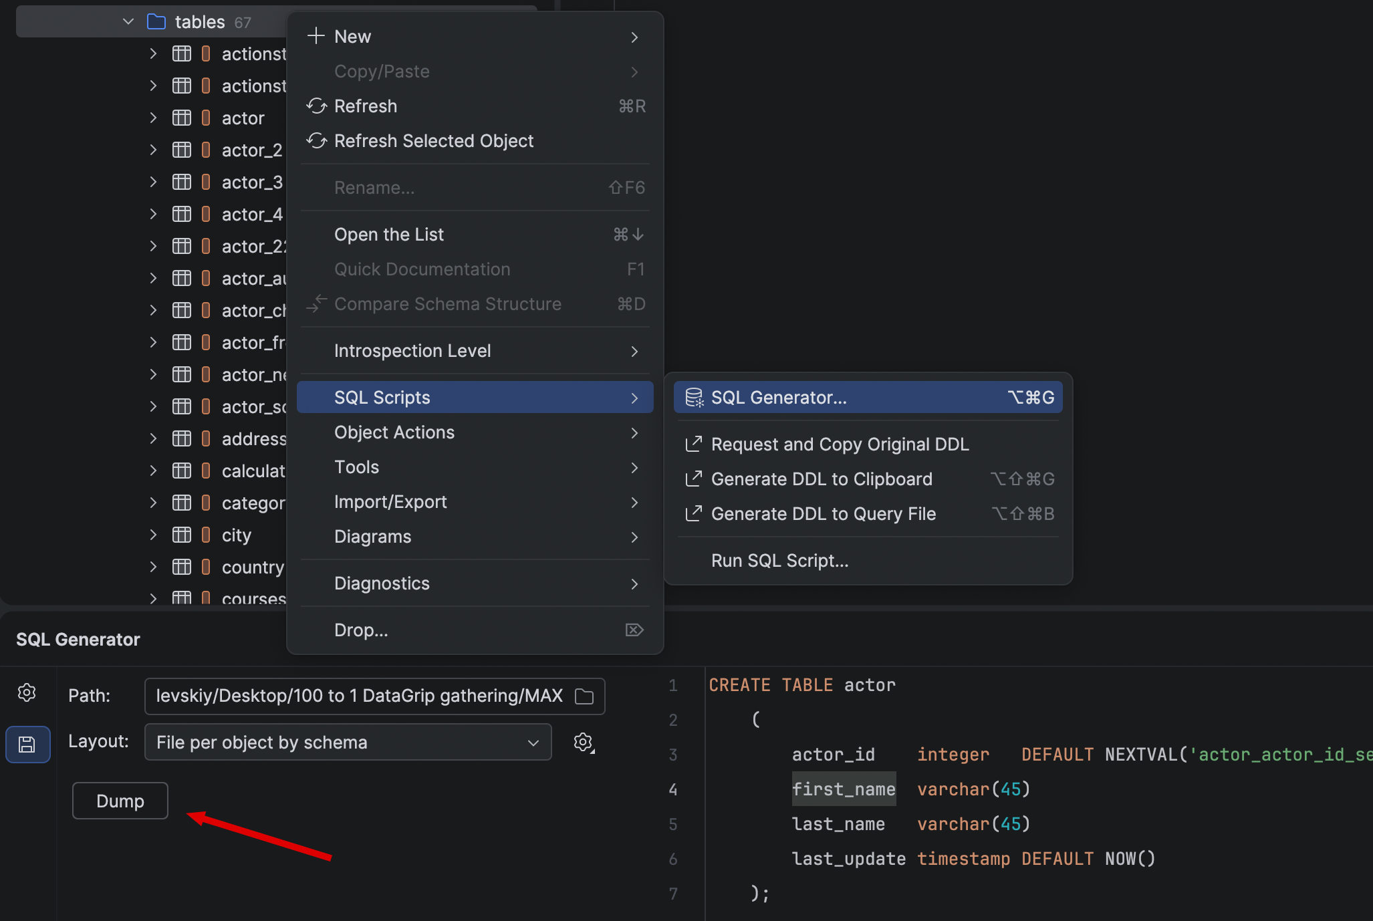
Task: Click the layout settings gear icon
Action: click(584, 742)
